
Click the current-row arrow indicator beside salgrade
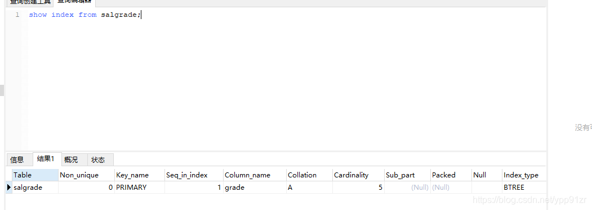click(9, 188)
